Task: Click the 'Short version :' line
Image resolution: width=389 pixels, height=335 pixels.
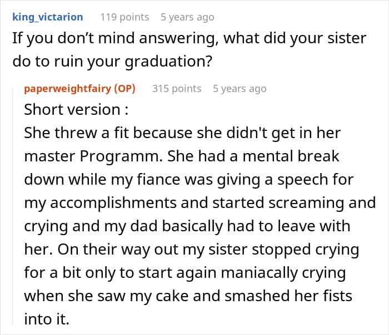Action: tap(77, 109)
